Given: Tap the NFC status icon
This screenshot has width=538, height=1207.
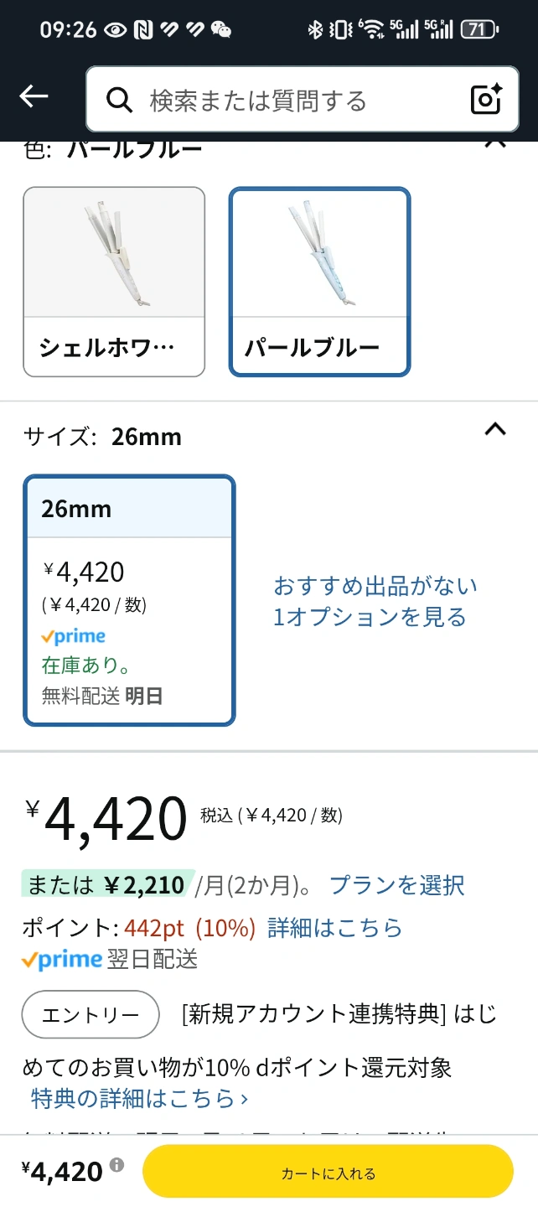Looking at the screenshot, I should pyautogui.click(x=142, y=30).
